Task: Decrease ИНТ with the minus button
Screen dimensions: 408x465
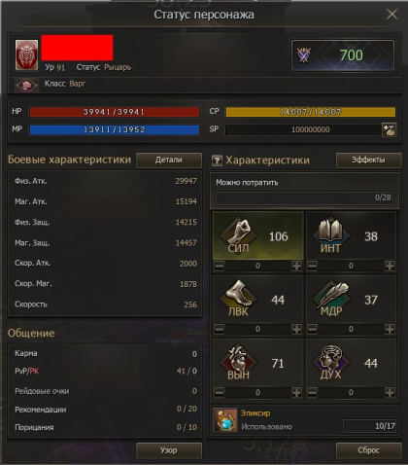Action: coord(313,266)
